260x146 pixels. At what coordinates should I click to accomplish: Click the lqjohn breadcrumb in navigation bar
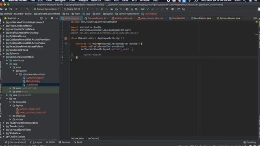(x=108, y=14)
